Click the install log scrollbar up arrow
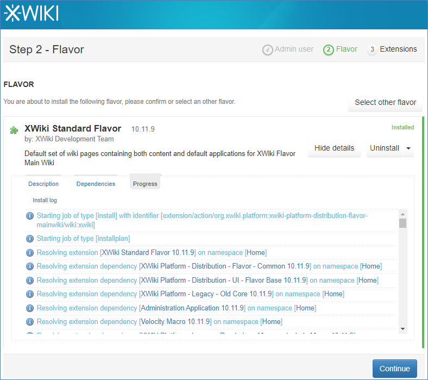Image resolution: width=428 pixels, height=380 pixels. pyautogui.click(x=402, y=214)
